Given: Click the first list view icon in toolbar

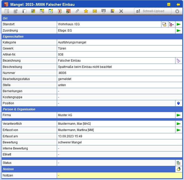Looking at the screenshot, I should (7, 11).
